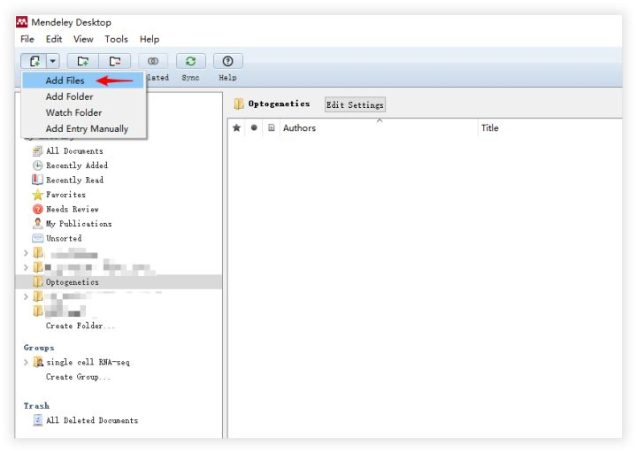637x453 pixels.
Task: Click the Sync toolbar icon
Action: (x=190, y=61)
